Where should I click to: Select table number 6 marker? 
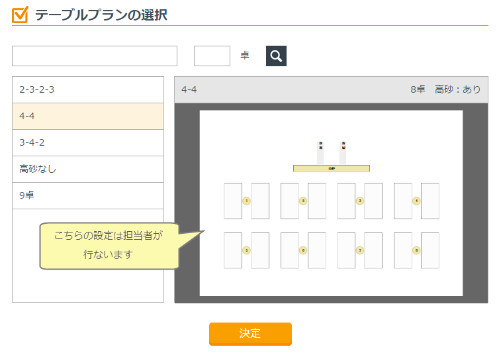pyautogui.click(x=303, y=250)
